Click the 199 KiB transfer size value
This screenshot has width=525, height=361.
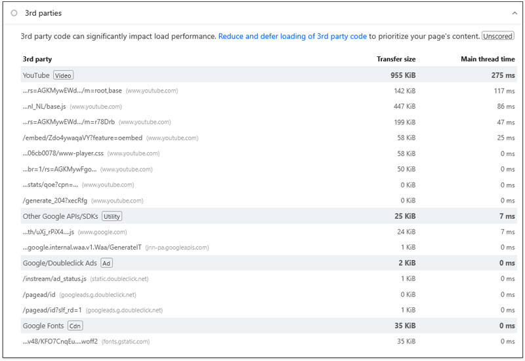(x=405, y=122)
